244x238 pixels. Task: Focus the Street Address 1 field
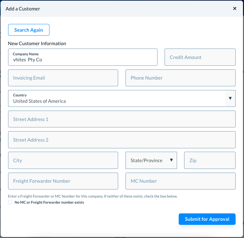tap(121, 119)
